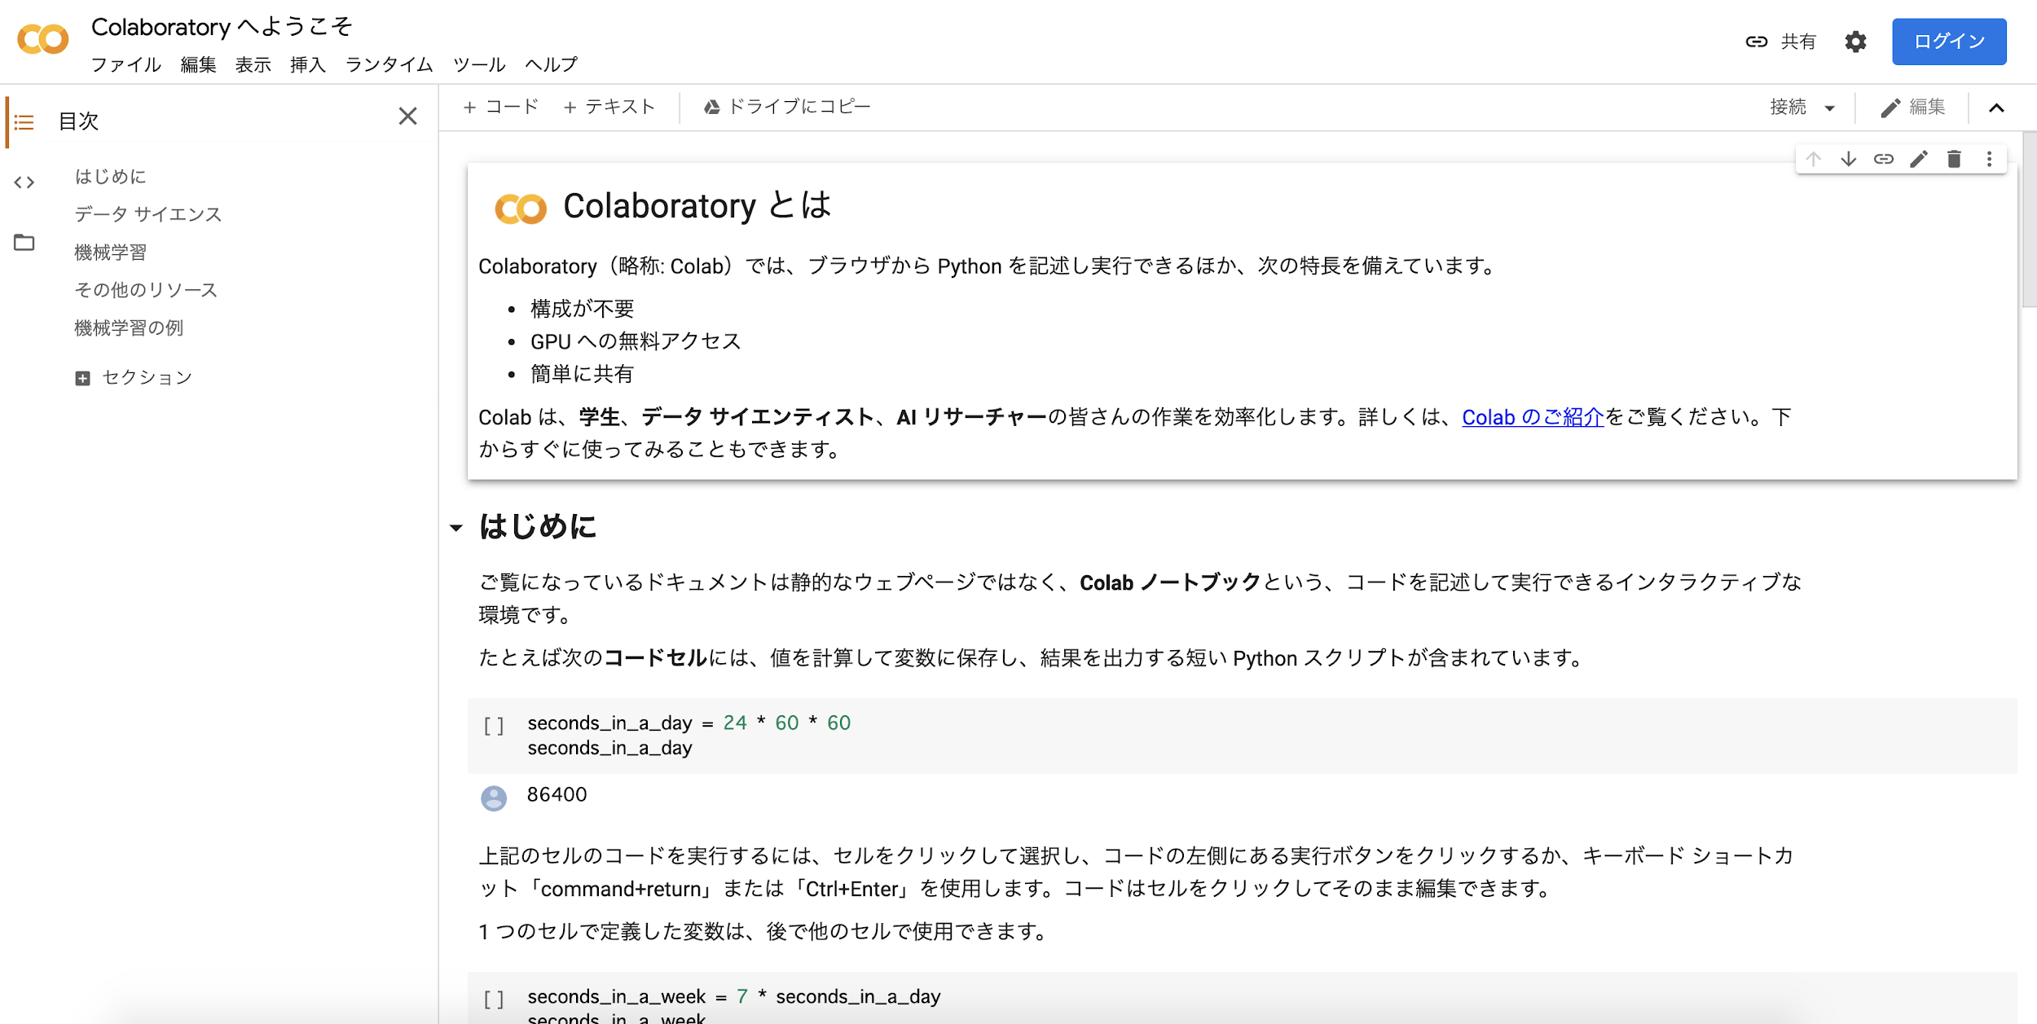Screen dimensions: 2037x1024
Task: Open the cell's more options three-dot menu
Action: (x=1989, y=159)
